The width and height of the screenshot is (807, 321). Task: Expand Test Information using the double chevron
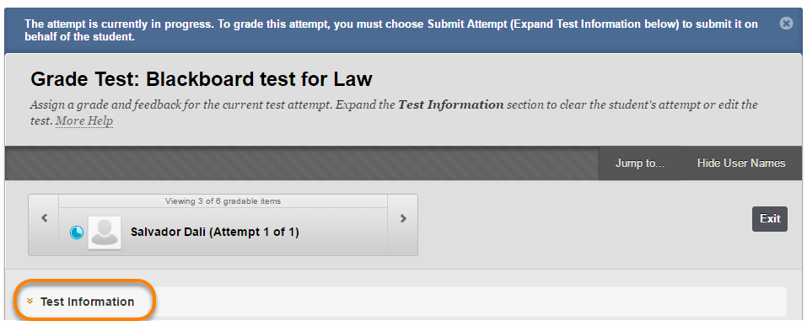[30, 302]
